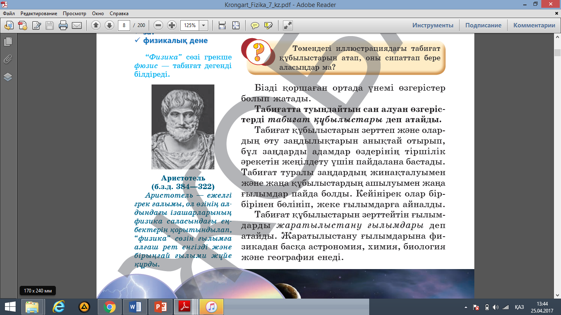Click the fit width scrolling mode icon

click(x=222, y=25)
